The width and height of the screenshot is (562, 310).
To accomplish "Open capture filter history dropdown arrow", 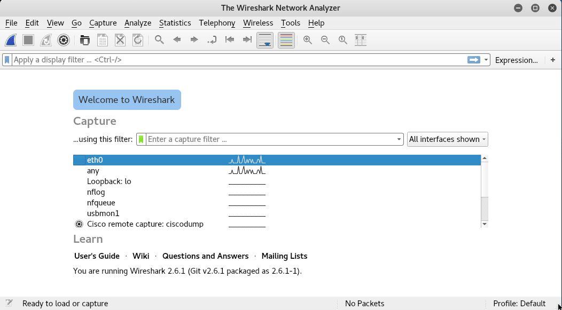I will click(399, 139).
